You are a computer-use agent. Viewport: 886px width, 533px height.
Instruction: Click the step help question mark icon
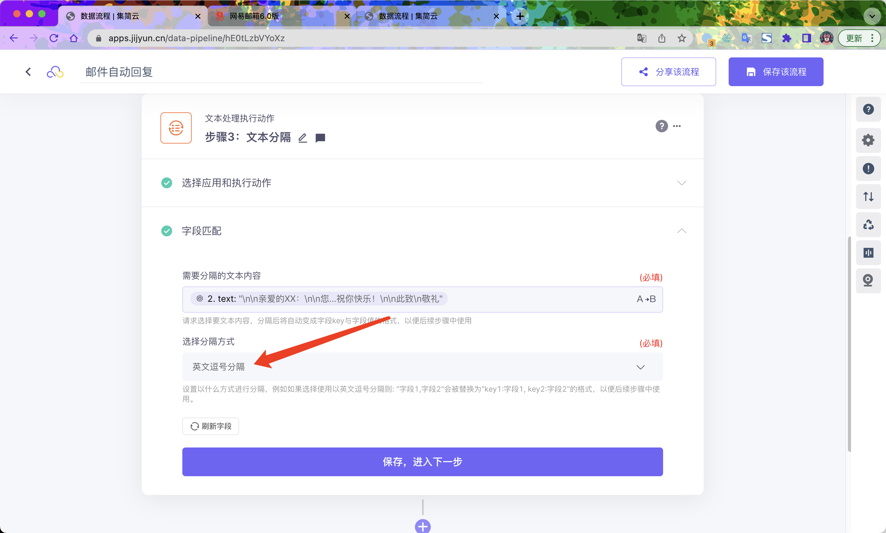[x=662, y=126]
